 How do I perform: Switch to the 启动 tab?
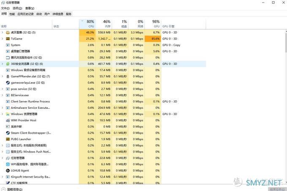click(x=39, y=14)
